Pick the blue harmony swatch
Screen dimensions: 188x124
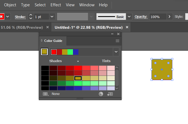[x=76, y=52]
